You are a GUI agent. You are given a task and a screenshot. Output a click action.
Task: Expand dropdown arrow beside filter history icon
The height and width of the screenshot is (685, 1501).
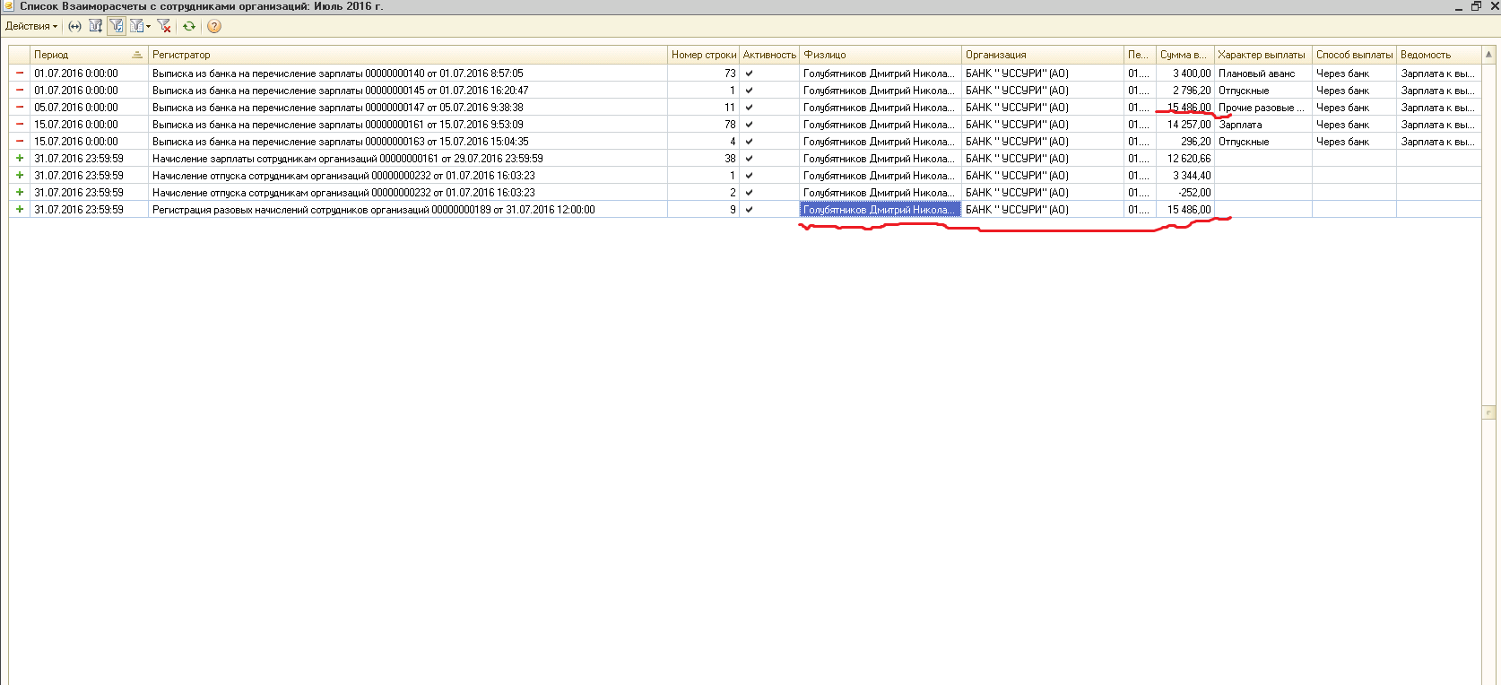149,26
